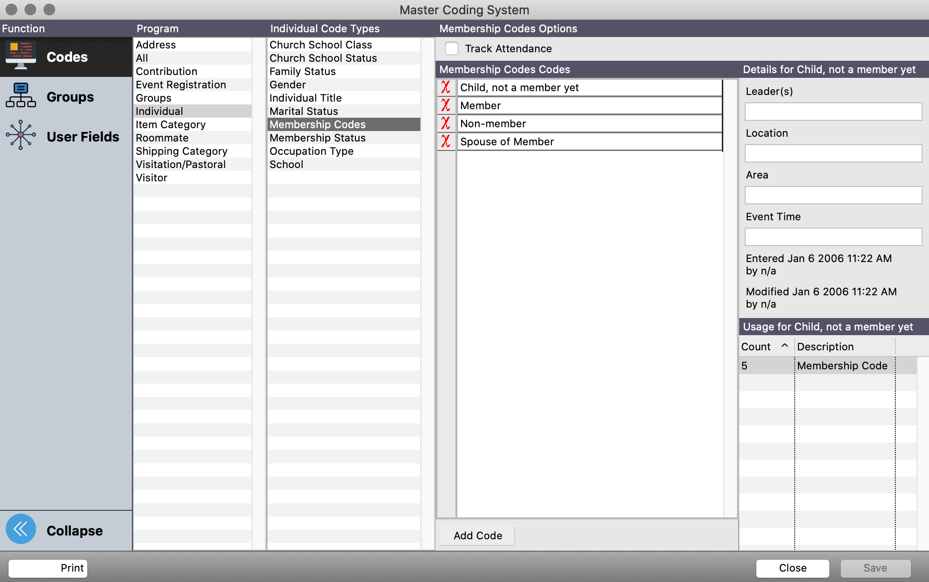The width and height of the screenshot is (929, 582).
Task: Remove the Non-member code via red X
Action: [446, 123]
